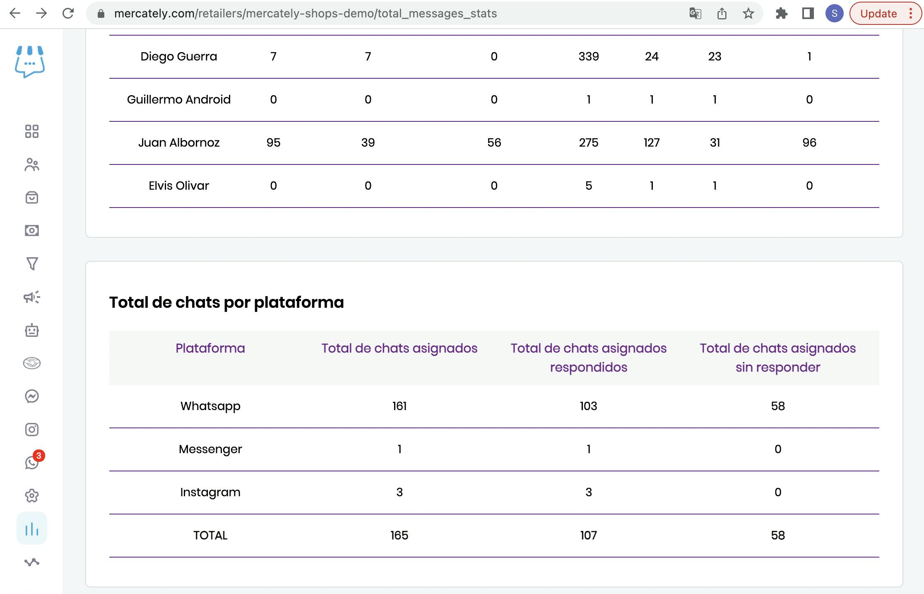Open the dashboard grid icon

[x=32, y=131]
